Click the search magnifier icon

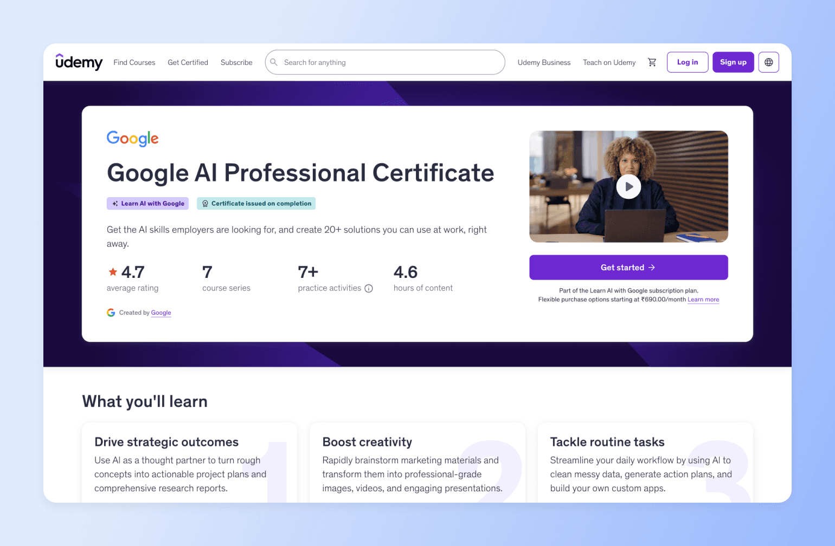[x=274, y=62]
